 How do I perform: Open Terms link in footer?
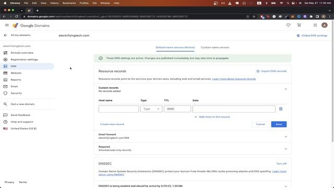coord(23,182)
